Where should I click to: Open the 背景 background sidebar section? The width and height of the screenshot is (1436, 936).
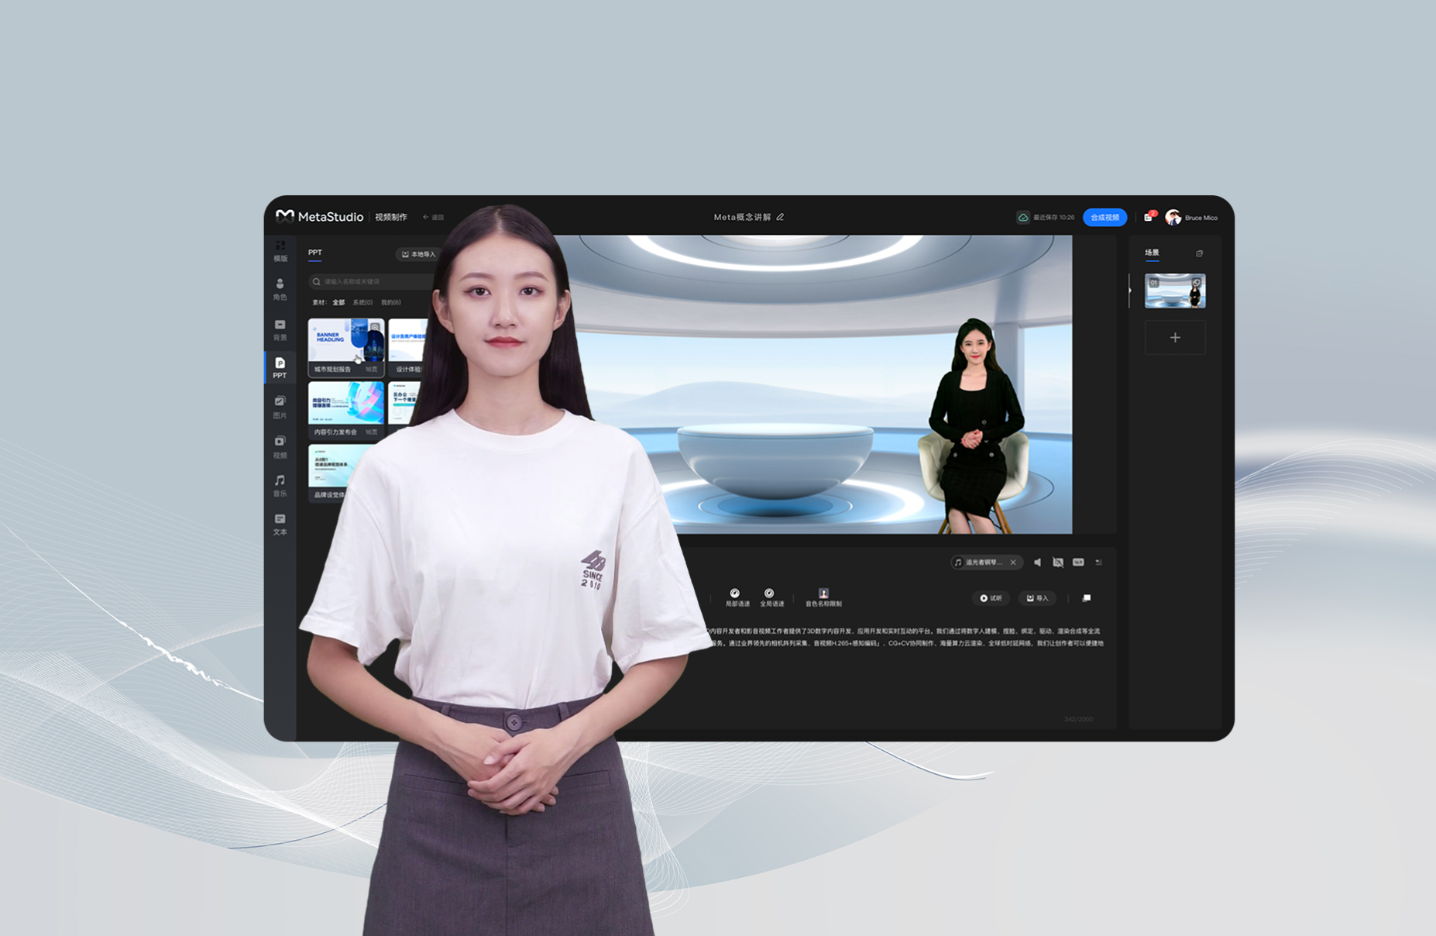(280, 330)
